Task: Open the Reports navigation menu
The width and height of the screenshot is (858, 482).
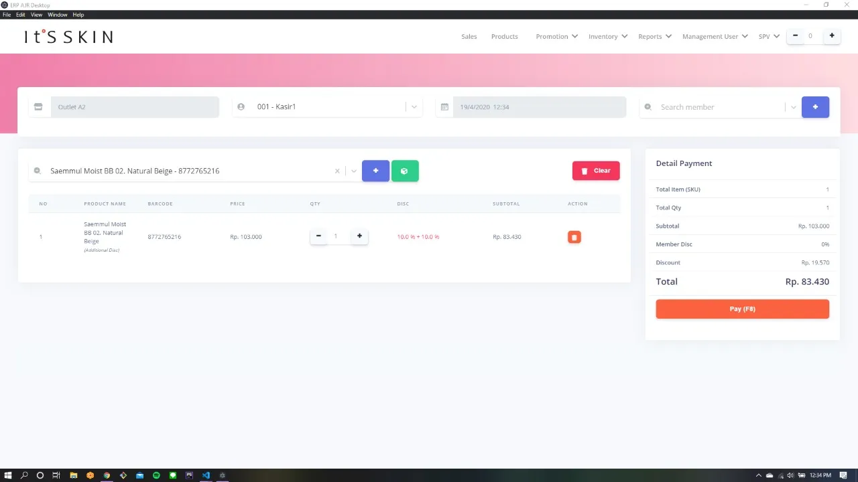Action: coord(654,36)
